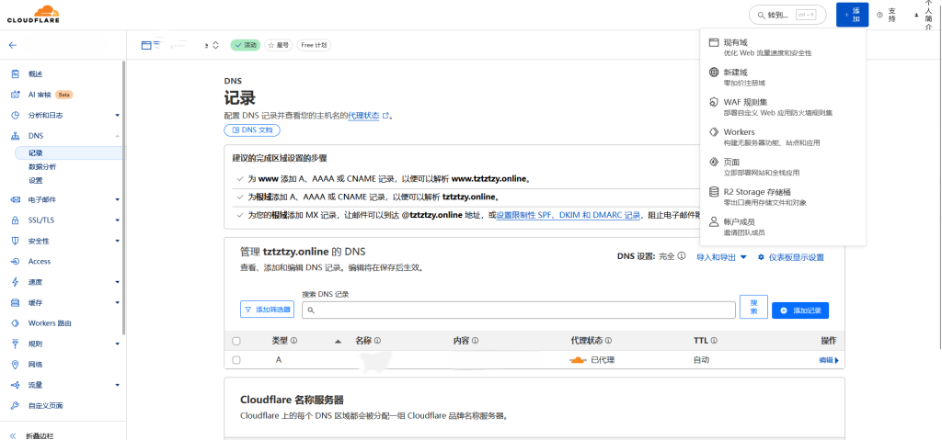Click Workers 路由 icon in sidebar
942x440 pixels.
coord(16,323)
